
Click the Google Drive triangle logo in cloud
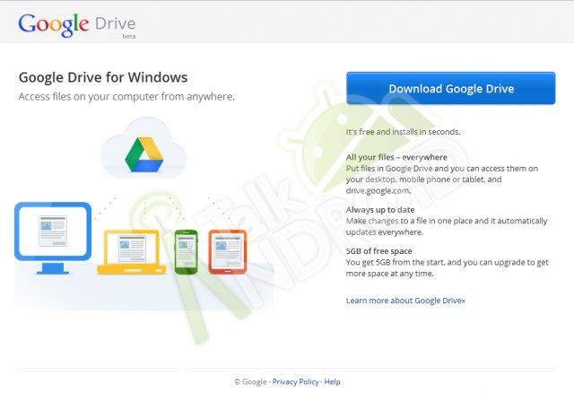(143, 154)
